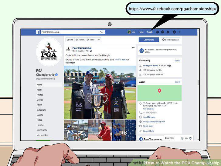The image size is (221, 166).
Task: Click the Follow page button
Action: tap(80, 40)
